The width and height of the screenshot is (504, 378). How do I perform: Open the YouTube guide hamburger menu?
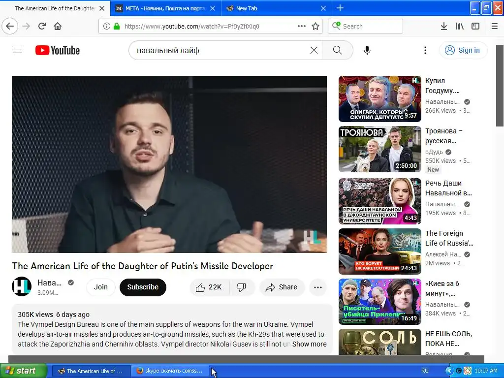[x=18, y=50]
